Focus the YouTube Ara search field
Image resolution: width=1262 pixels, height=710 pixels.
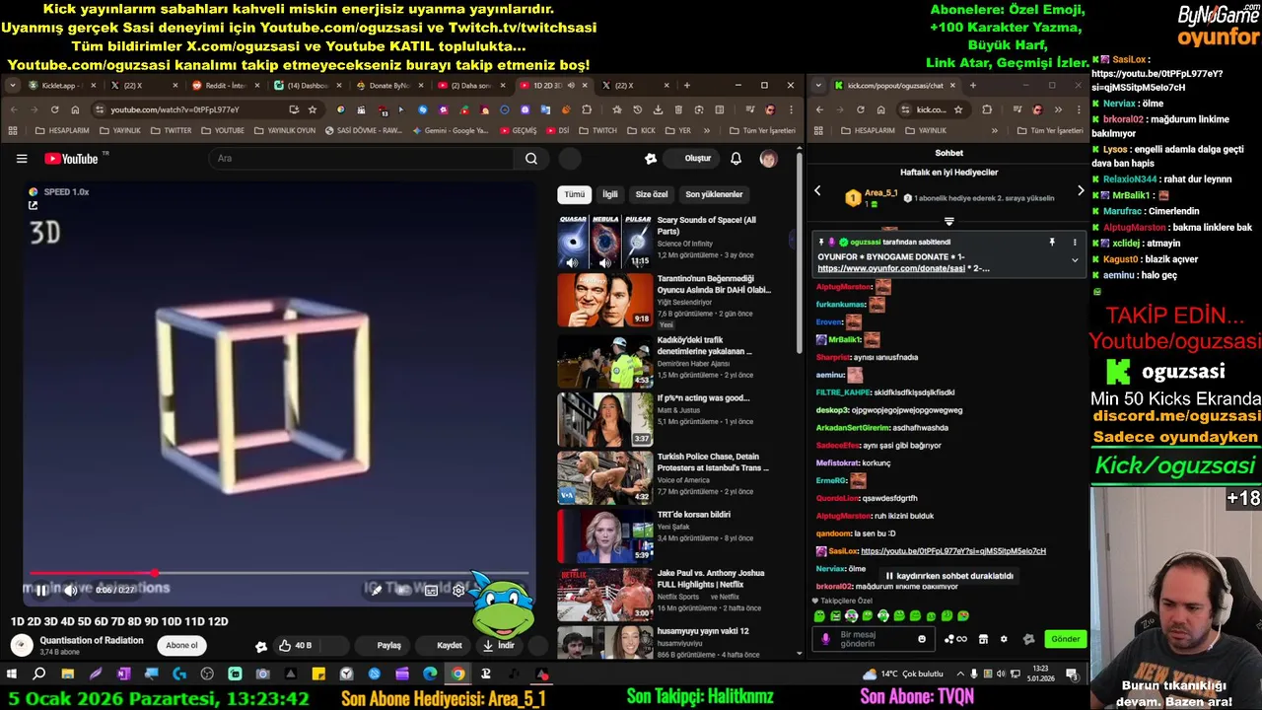tap(360, 159)
